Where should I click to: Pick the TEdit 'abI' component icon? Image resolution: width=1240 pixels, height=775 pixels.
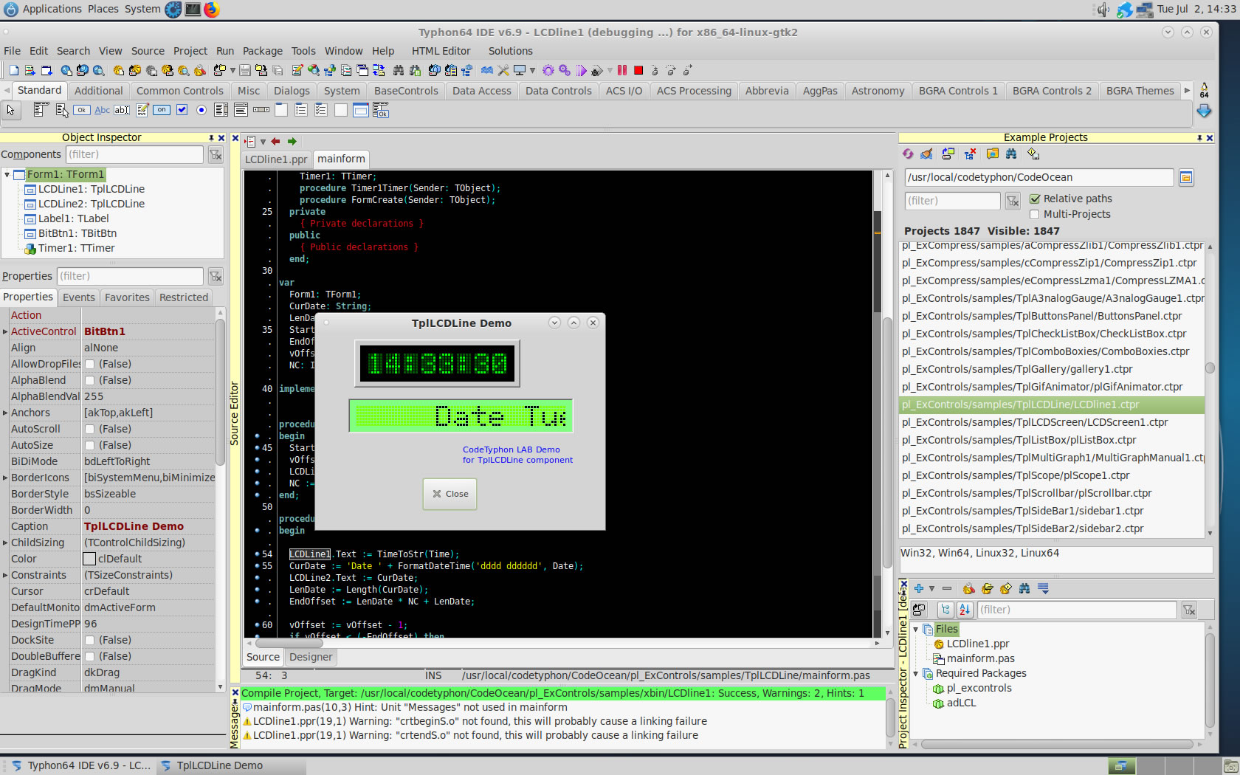tap(122, 110)
